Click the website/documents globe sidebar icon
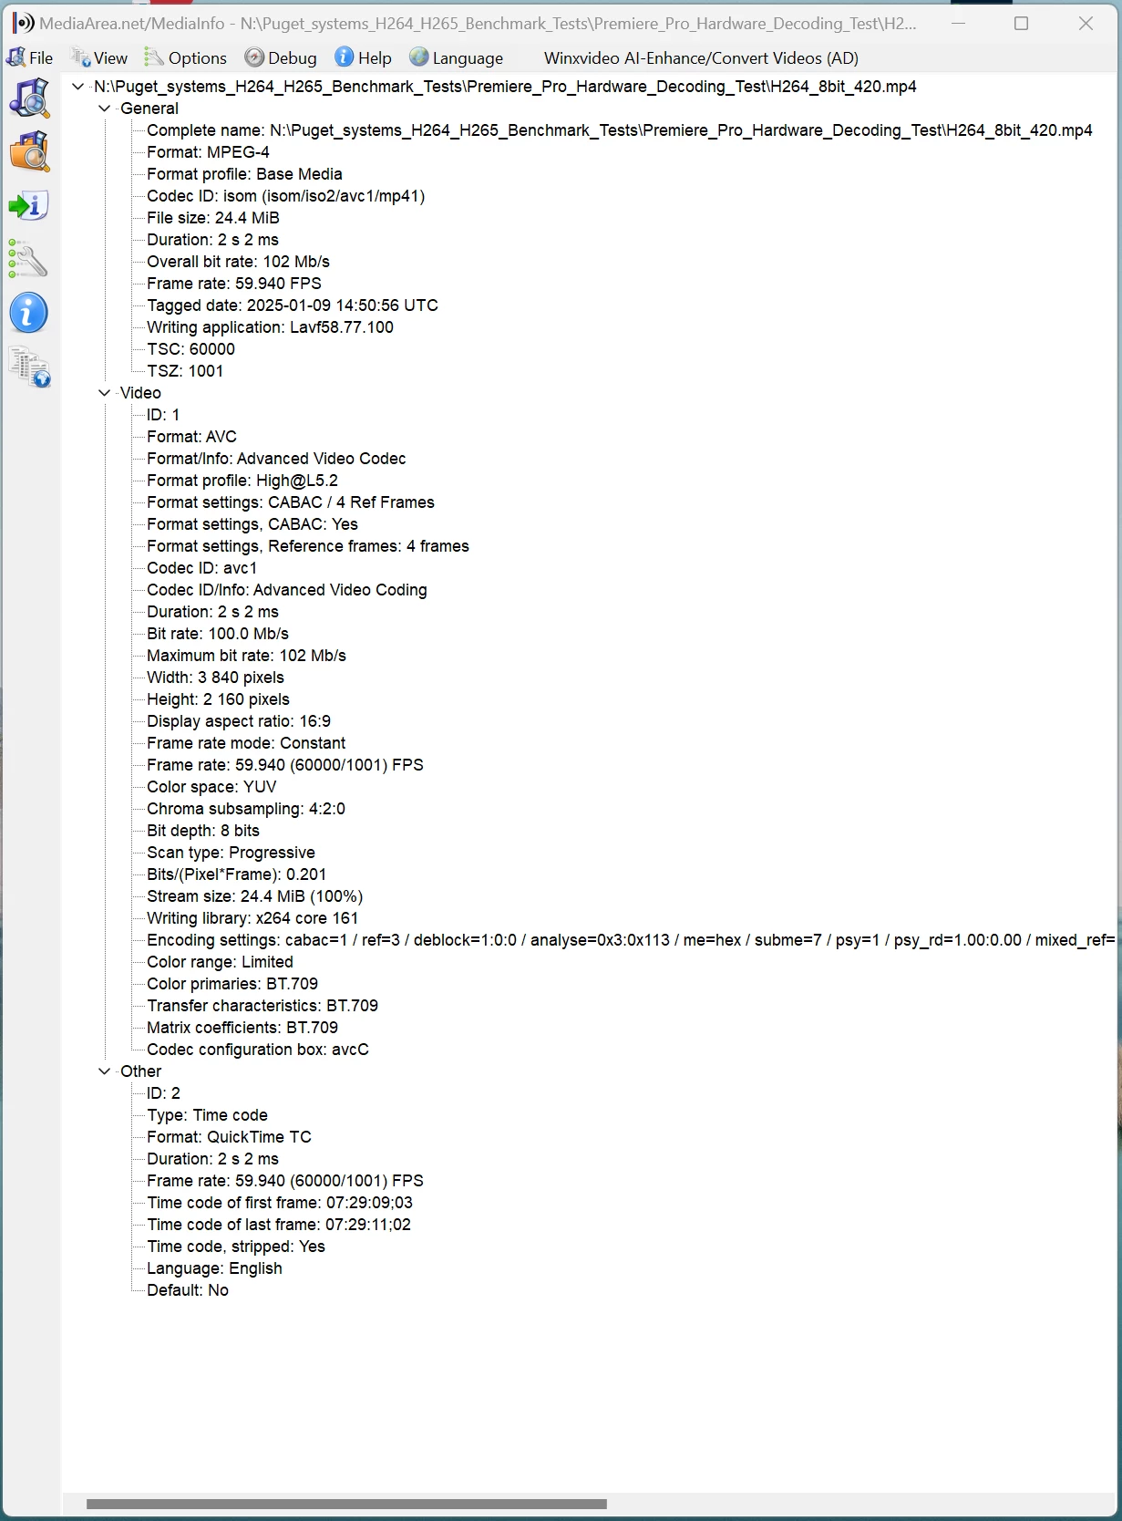The image size is (1122, 1521). (x=29, y=367)
